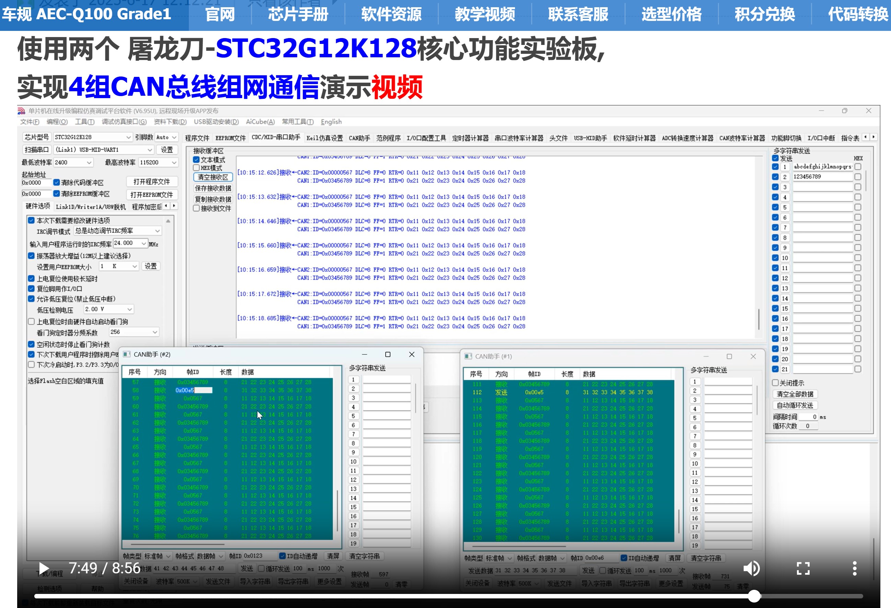Click the 间隔时间 ms input field

pyautogui.click(x=808, y=417)
